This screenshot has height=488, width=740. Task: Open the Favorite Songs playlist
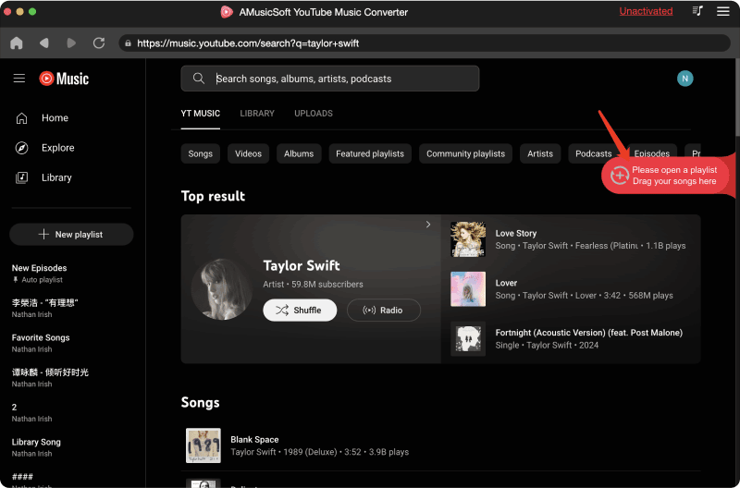[41, 343]
